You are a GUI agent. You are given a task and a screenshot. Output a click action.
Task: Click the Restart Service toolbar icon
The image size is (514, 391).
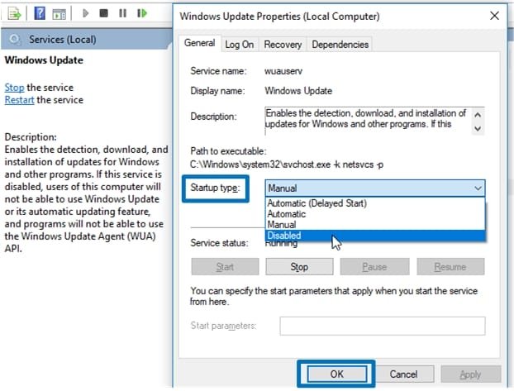pyautogui.click(x=142, y=13)
